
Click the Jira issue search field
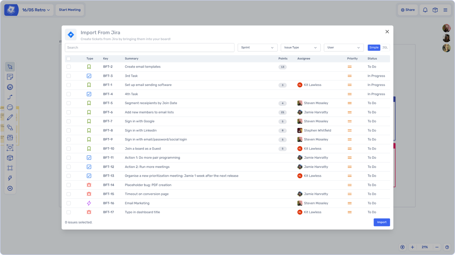149,47
